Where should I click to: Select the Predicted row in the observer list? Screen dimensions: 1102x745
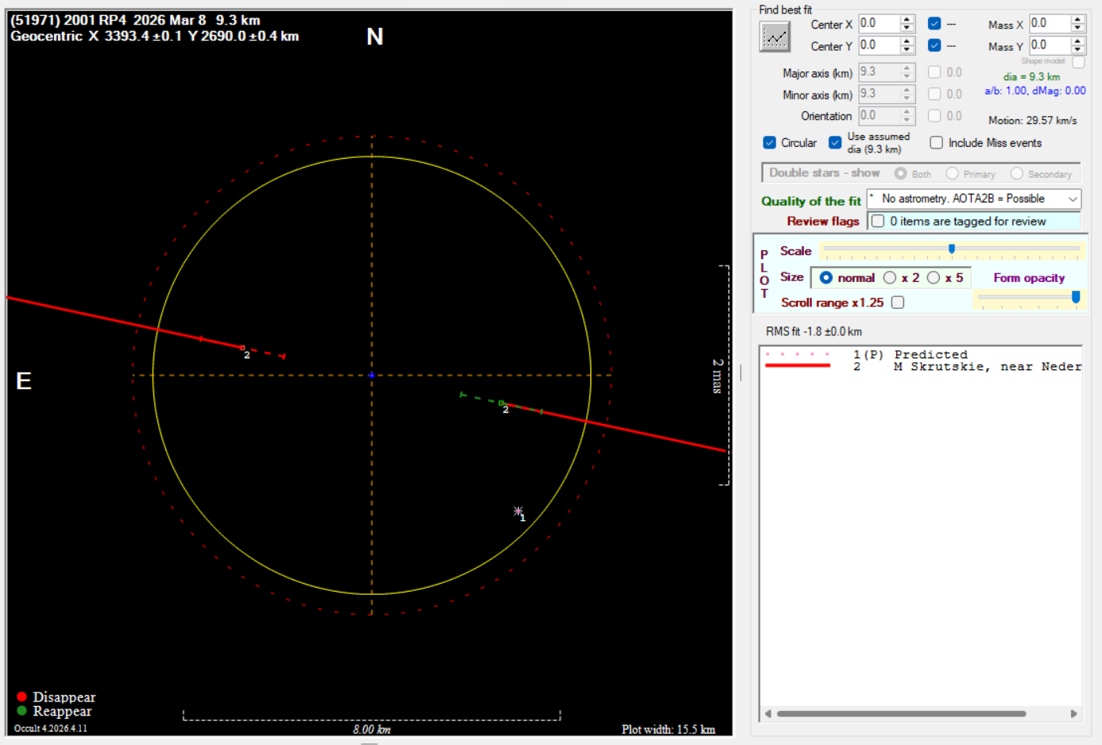tap(930, 355)
